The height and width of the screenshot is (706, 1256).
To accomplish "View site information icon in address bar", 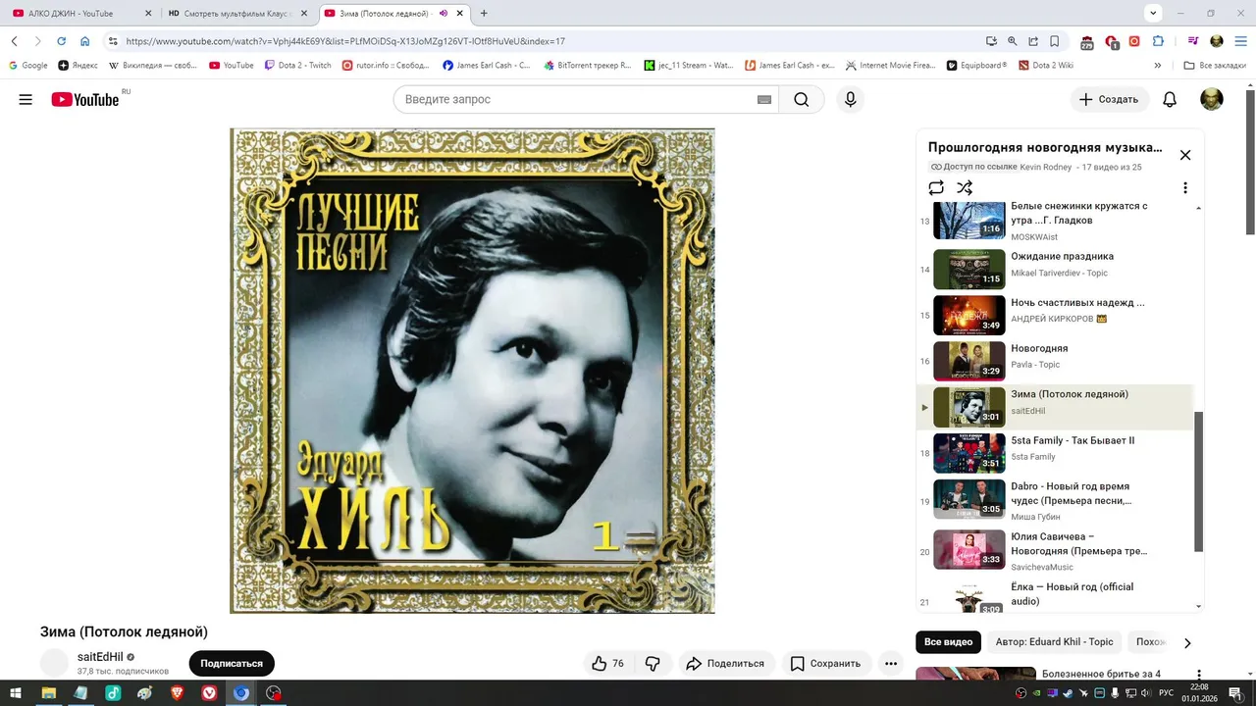I will [x=113, y=41].
